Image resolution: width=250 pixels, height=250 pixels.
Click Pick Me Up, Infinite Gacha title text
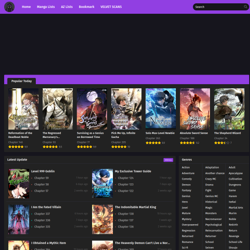123,135
